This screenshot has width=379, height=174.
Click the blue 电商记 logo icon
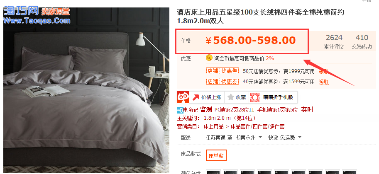tap(180, 110)
